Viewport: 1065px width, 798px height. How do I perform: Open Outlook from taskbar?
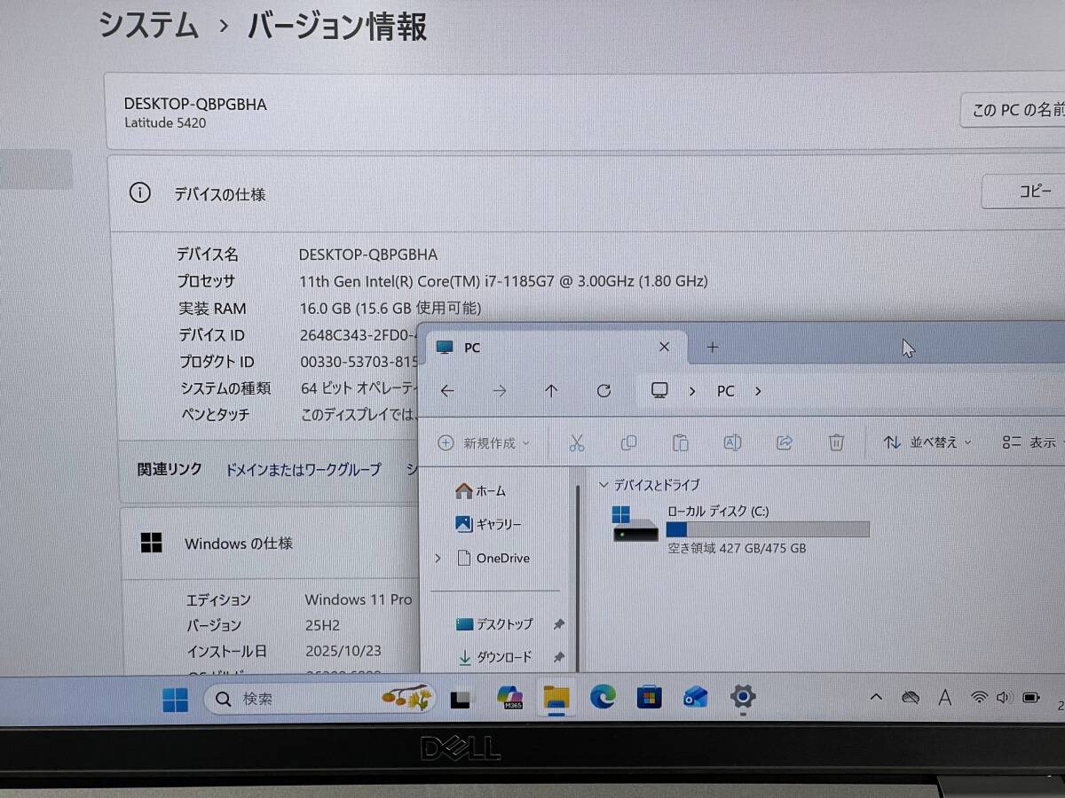[x=696, y=698]
